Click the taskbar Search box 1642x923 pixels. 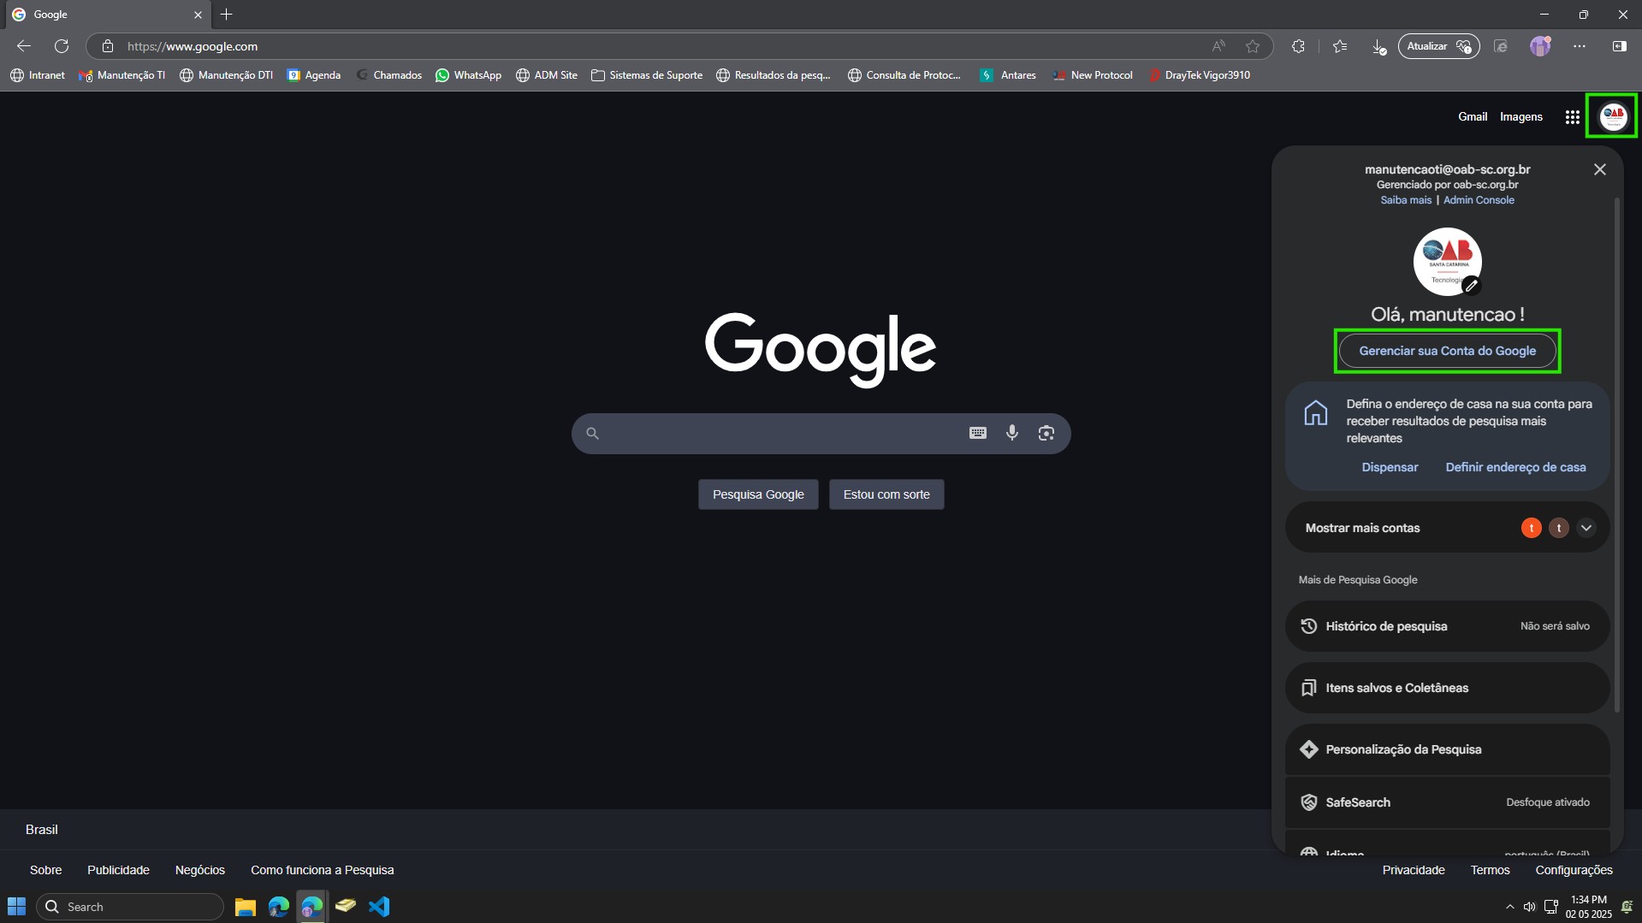(130, 907)
